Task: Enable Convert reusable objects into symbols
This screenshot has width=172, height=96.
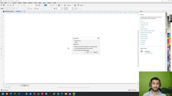Action: pos(74,49)
